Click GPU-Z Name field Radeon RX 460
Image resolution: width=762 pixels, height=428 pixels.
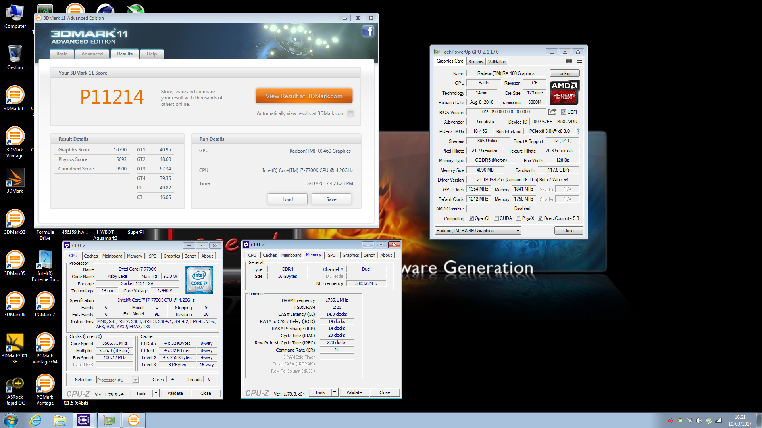click(x=506, y=73)
